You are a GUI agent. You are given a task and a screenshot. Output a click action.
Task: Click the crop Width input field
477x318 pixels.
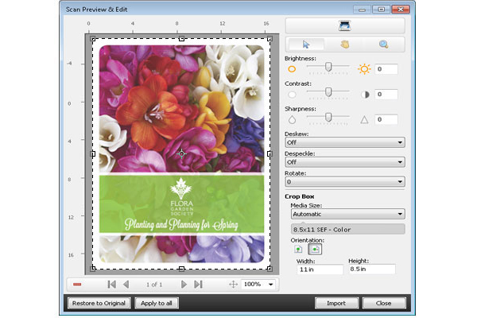(318, 269)
